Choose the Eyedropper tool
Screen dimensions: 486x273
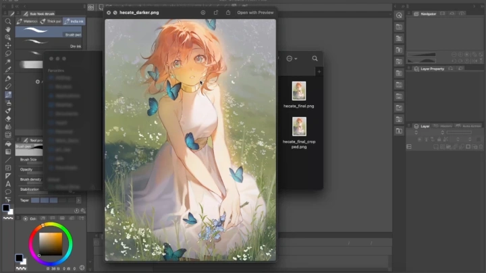pyautogui.click(x=8, y=69)
